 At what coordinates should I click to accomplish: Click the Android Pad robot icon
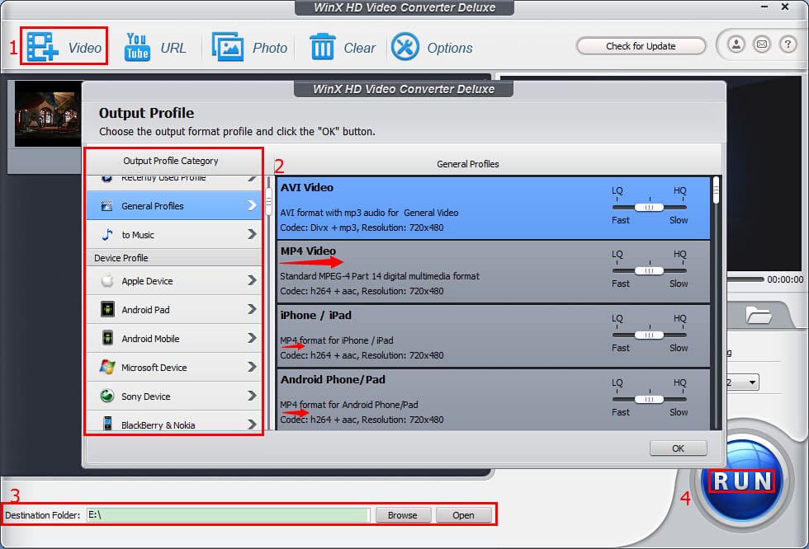(107, 309)
